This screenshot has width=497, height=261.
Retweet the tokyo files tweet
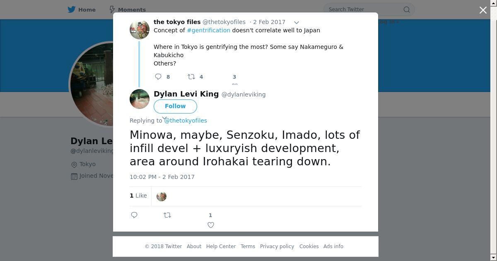pyautogui.click(x=191, y=77)
